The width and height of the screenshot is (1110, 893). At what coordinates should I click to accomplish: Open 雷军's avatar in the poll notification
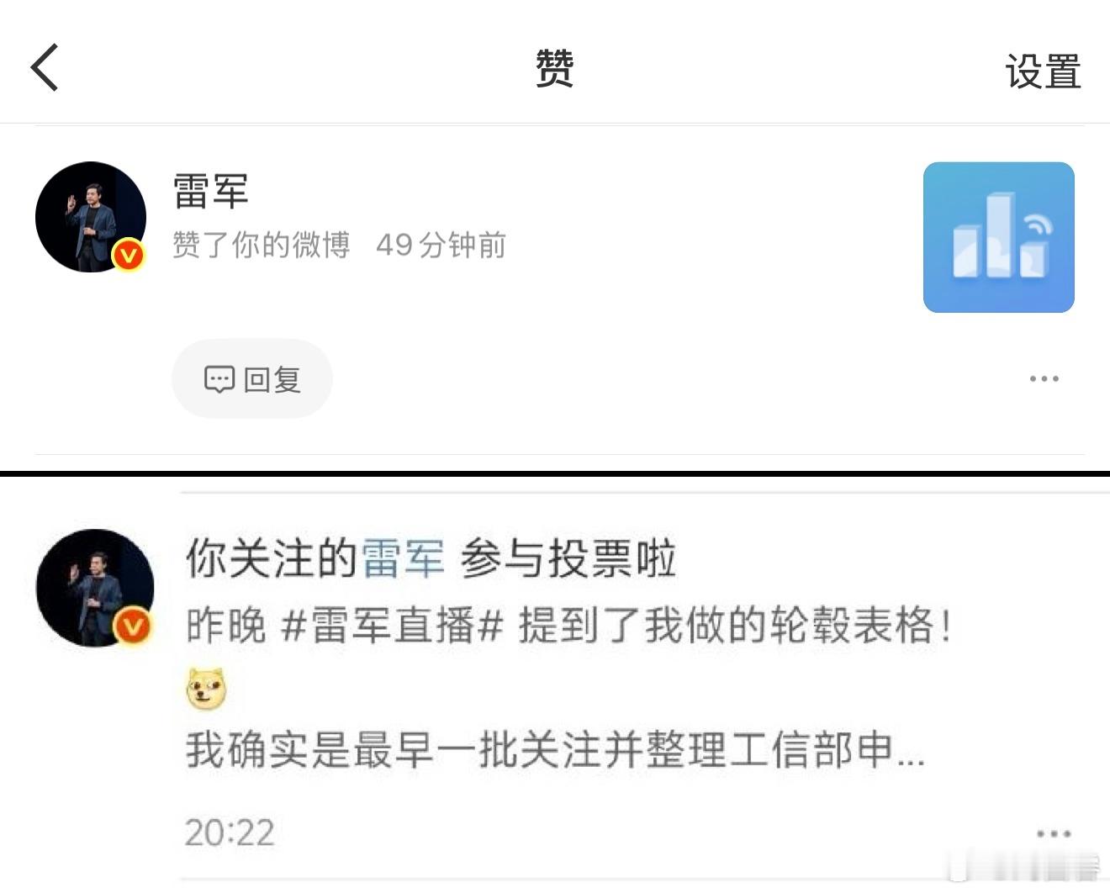(x=95, y=588)
